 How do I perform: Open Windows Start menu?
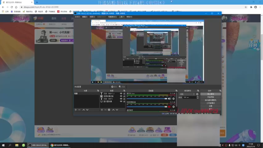[3, 145]
